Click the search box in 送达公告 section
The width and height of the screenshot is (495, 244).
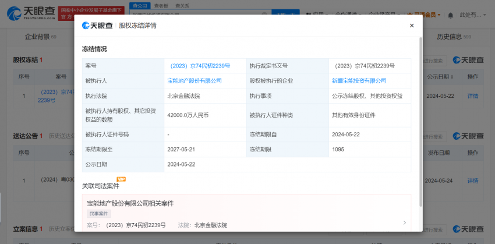point(434,137)
